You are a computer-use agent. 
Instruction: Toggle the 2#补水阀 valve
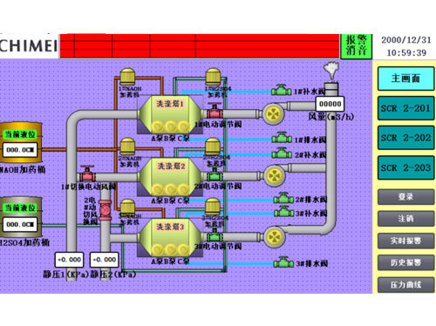pos(282,153)
